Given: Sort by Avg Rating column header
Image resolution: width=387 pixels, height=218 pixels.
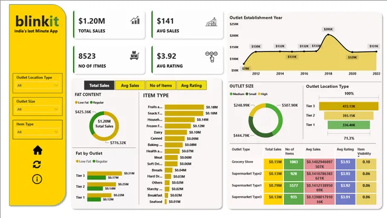Looking at the screenshot, I should point(345,150).
